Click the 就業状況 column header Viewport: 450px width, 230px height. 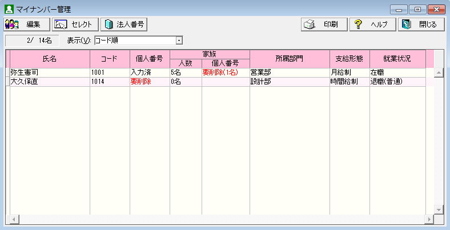pyautogui.click(x=397, y=59)
